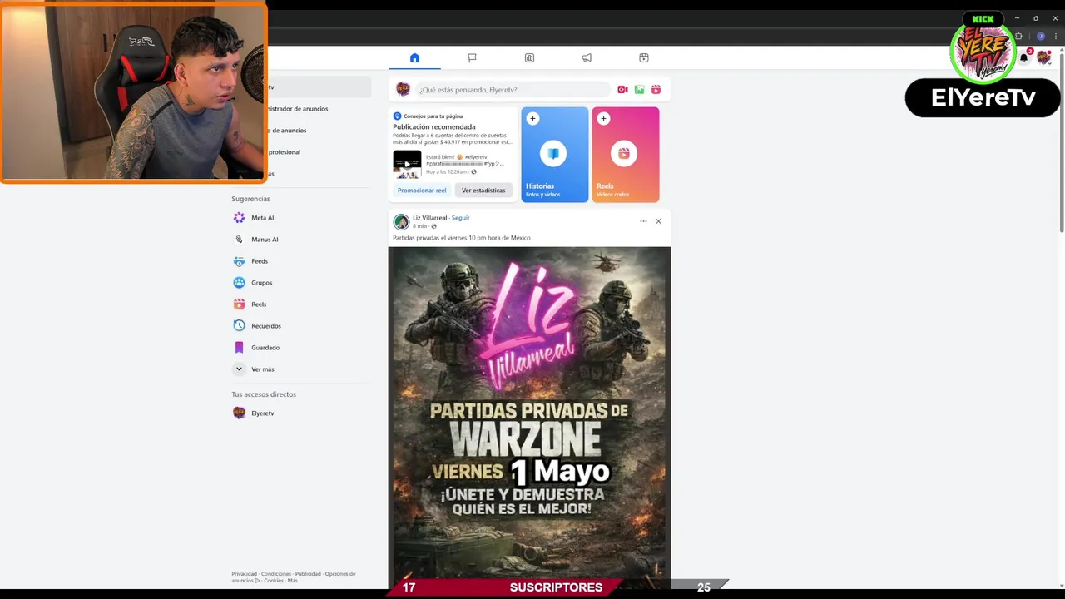Viewport: 1065px width, 599px height.
Task: Expand the footer 'Más' link
Action: point(293,581)
